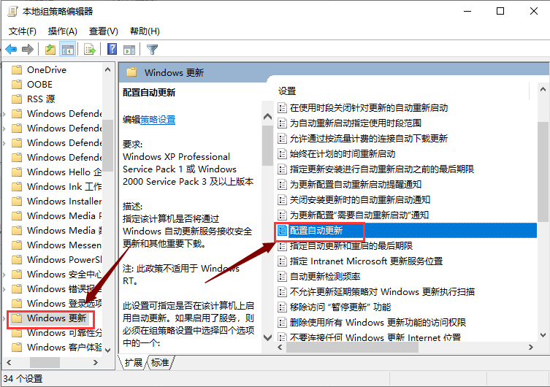550x387 pixels.
Task: Click policy icon beside 移除访问“暂停更新”功能
Action: pos(282,307)
